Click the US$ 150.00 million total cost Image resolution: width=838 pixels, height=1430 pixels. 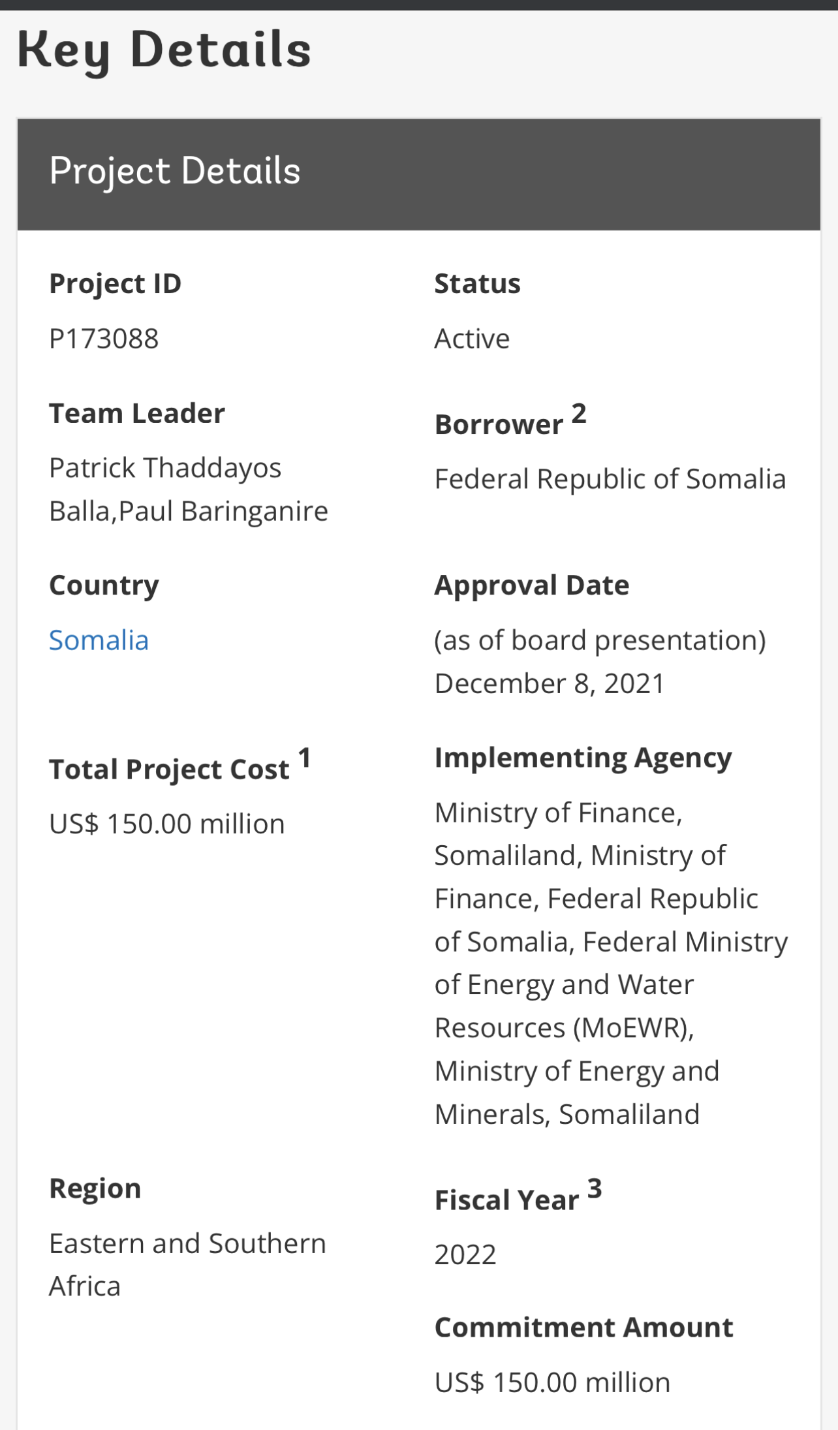tap(167, 824)
